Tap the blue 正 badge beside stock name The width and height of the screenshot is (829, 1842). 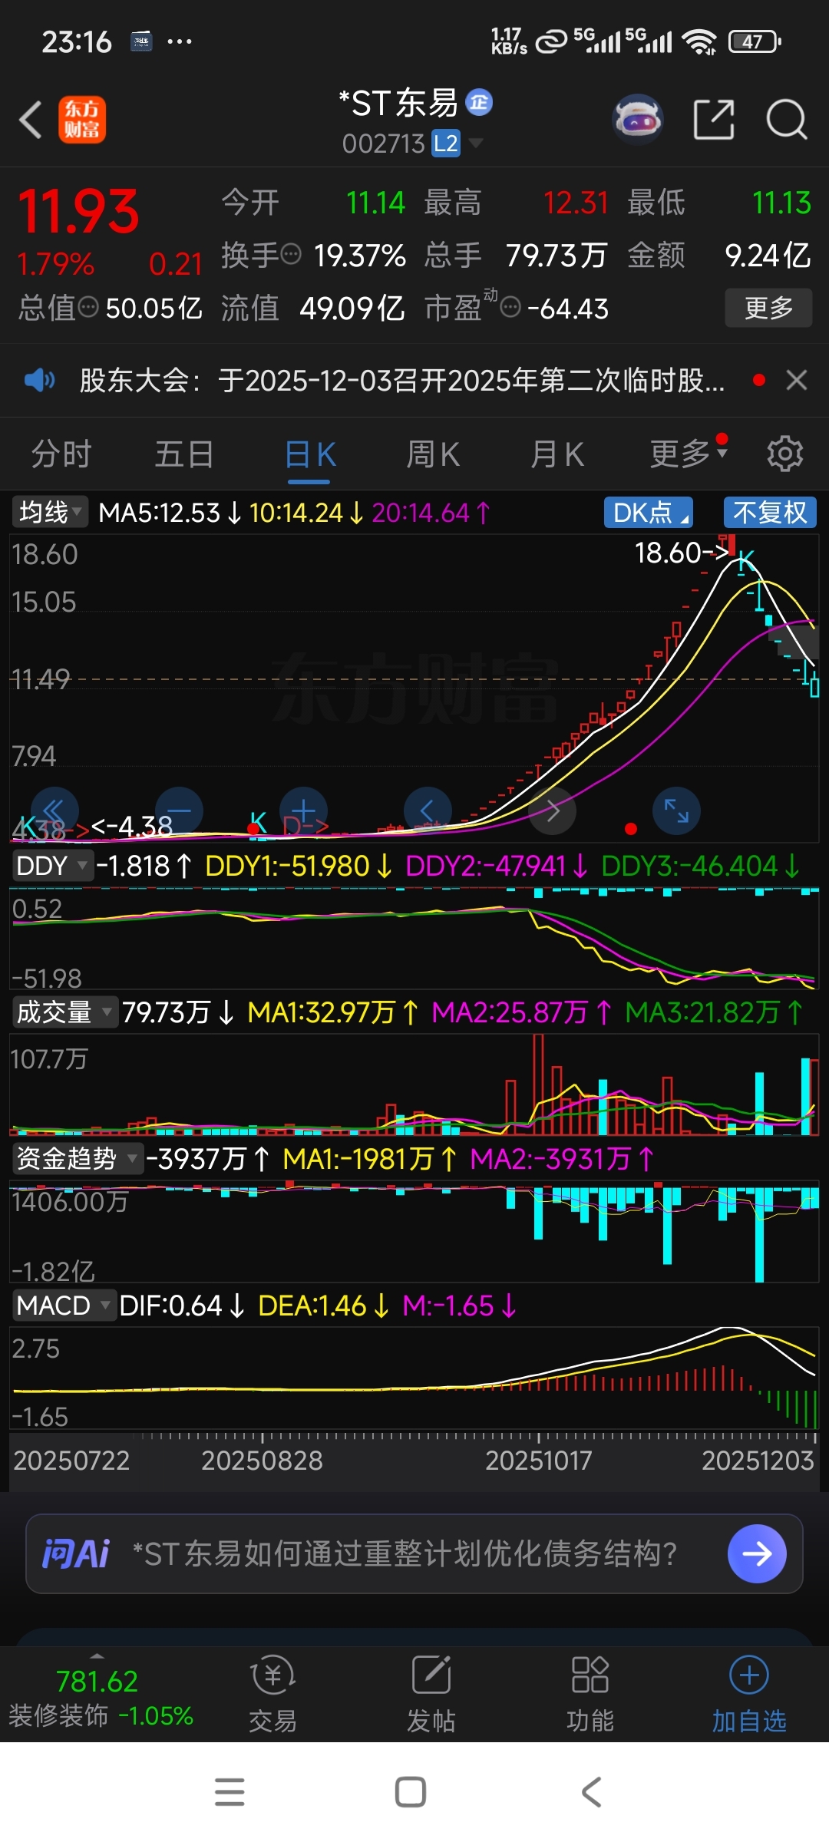click(480, 102)
